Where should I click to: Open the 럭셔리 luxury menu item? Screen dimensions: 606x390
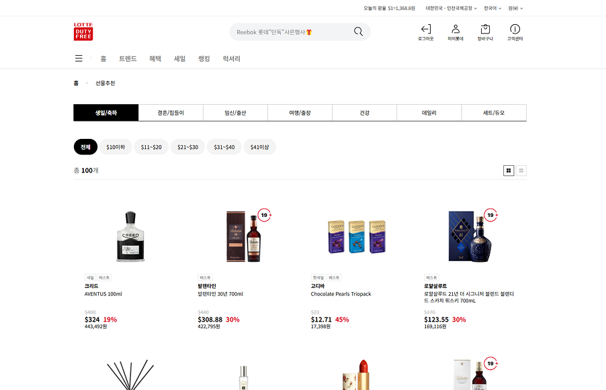[x=232, y=58]
